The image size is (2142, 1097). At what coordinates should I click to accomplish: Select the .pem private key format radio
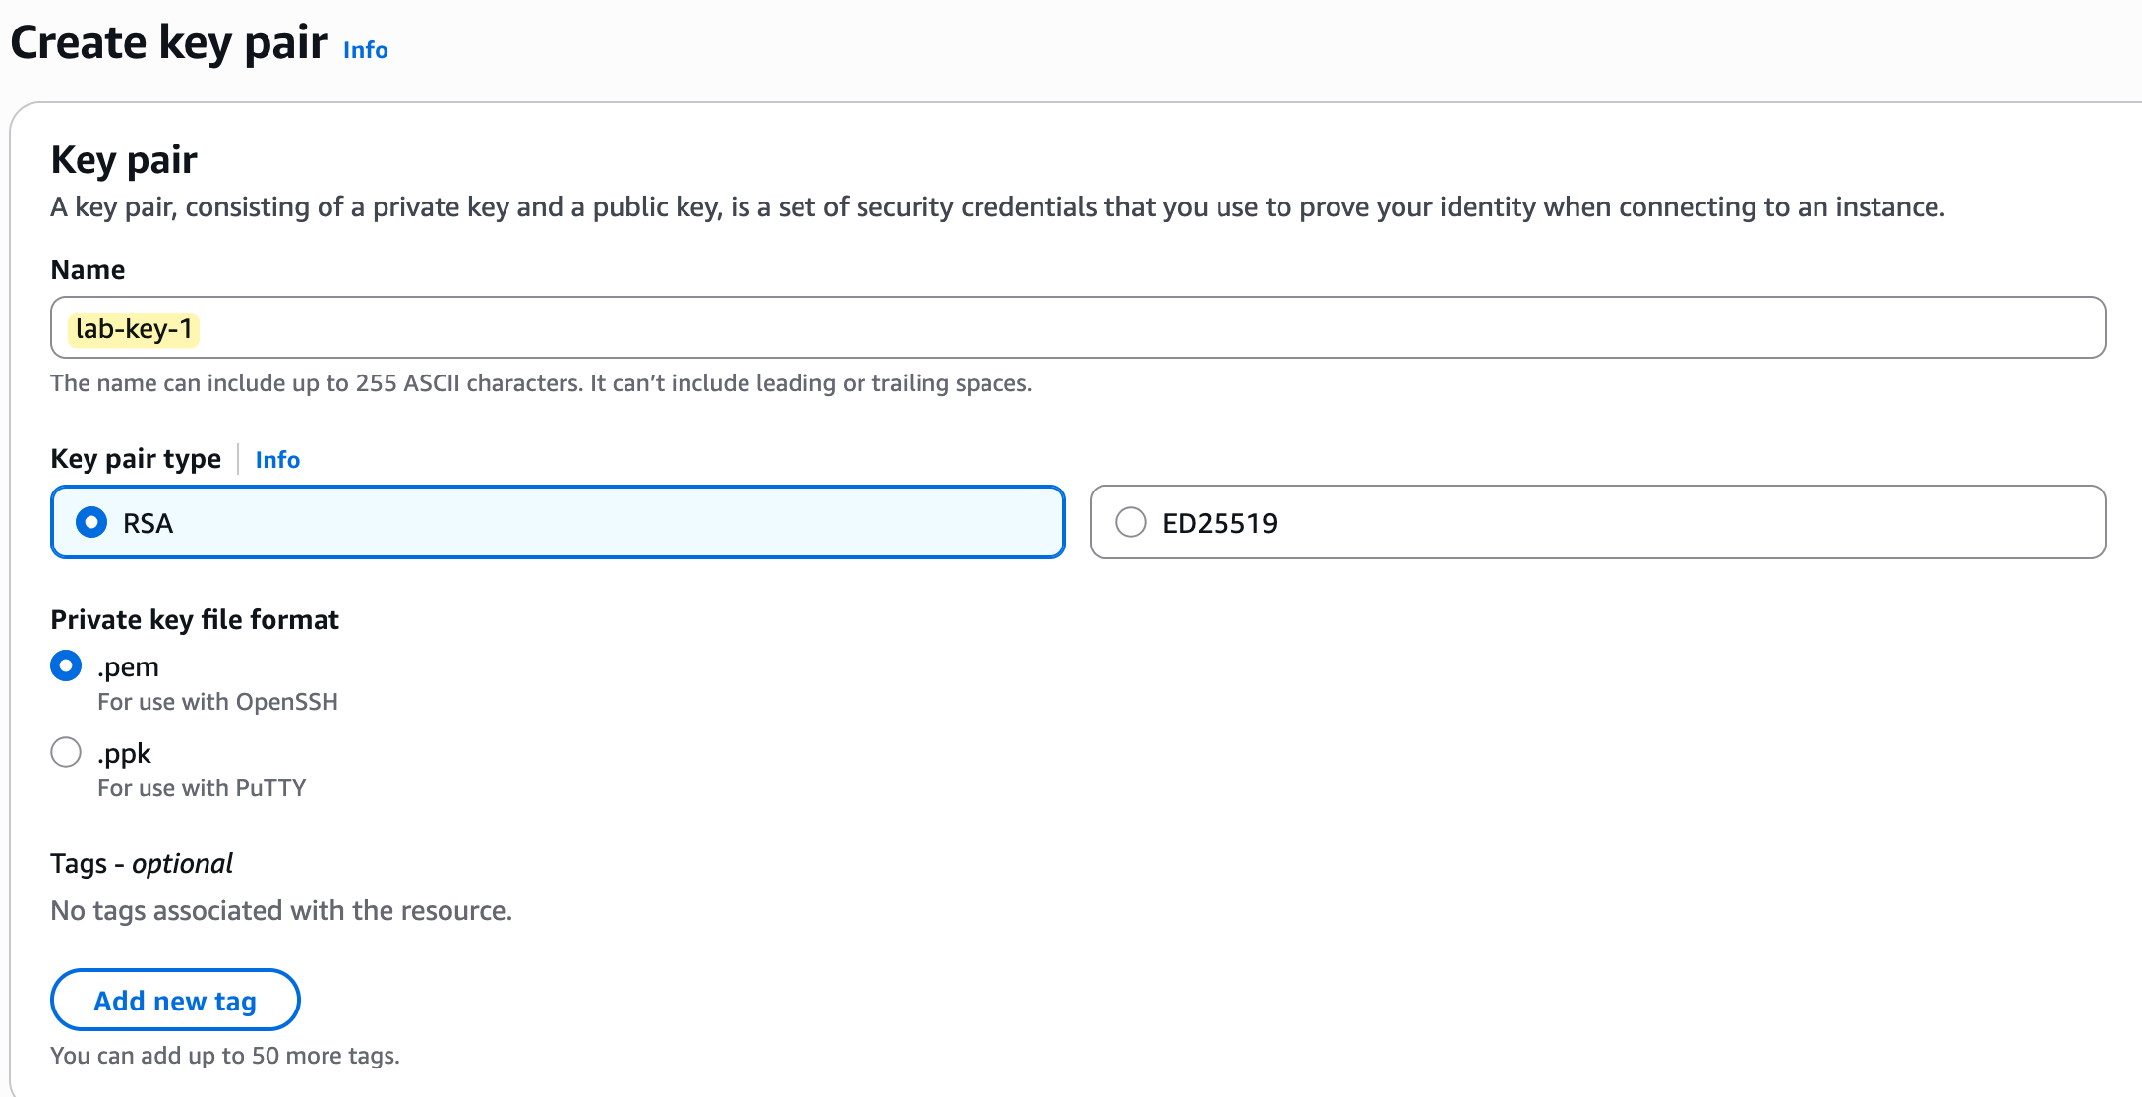point(66,666)
